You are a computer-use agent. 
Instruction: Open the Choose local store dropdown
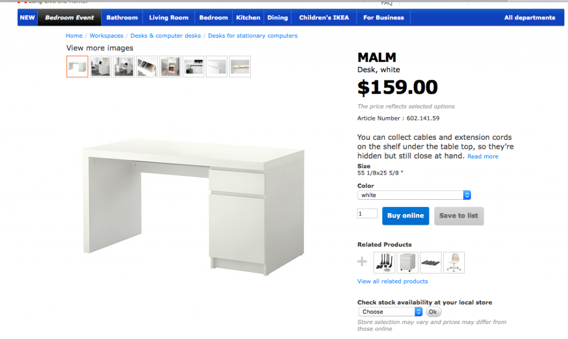[390, 311]
